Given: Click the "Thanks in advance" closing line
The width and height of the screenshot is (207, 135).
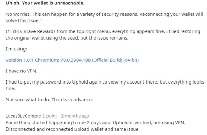Looking at the screenshot, I should 49,100.
